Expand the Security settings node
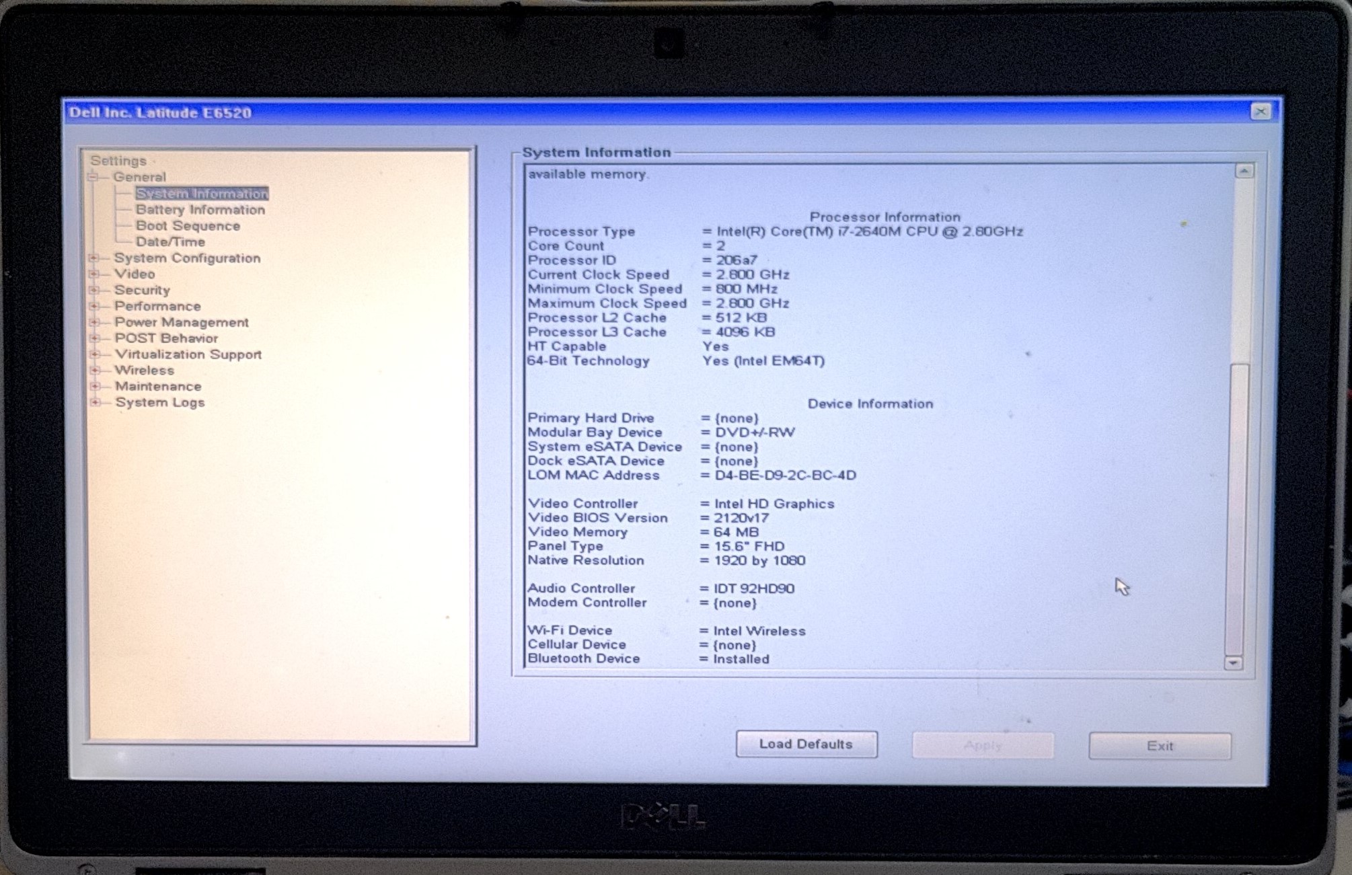The width and height of the screenshot is (1352, 875). [x=94, y=291]
